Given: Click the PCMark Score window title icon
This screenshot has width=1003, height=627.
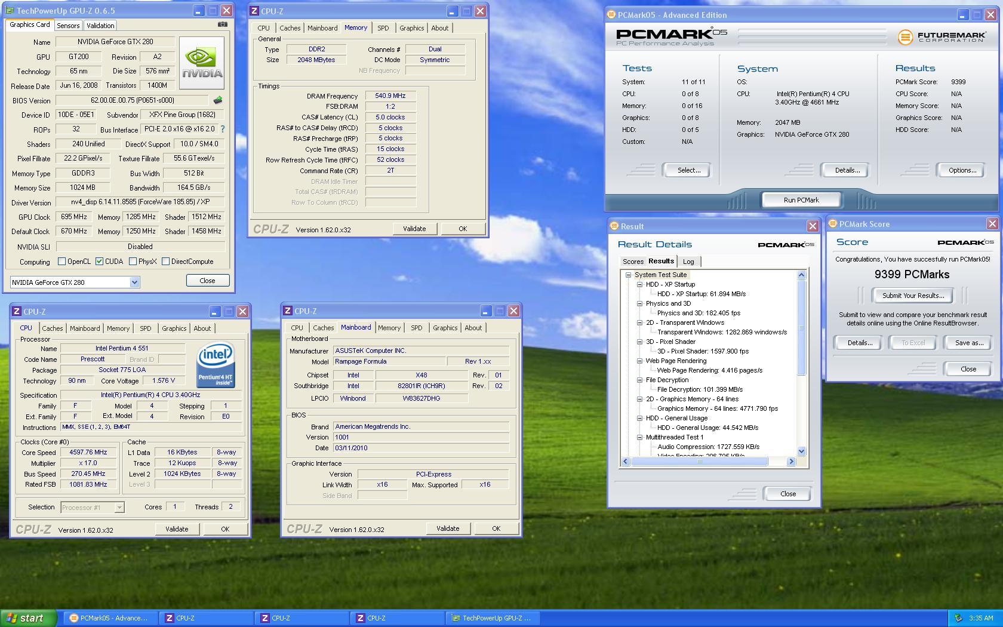Looking at the screenshot, I should (x=832, y=224).
